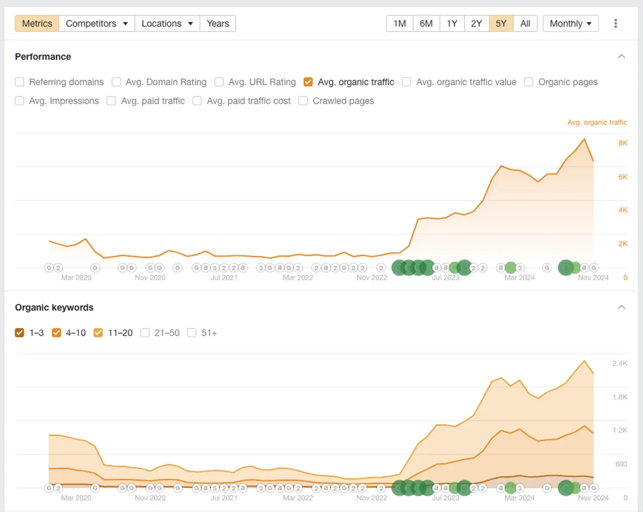Select the 5Y time range
Image resolution: width=643 pixels, height=512 pixels.
point(501,24)
